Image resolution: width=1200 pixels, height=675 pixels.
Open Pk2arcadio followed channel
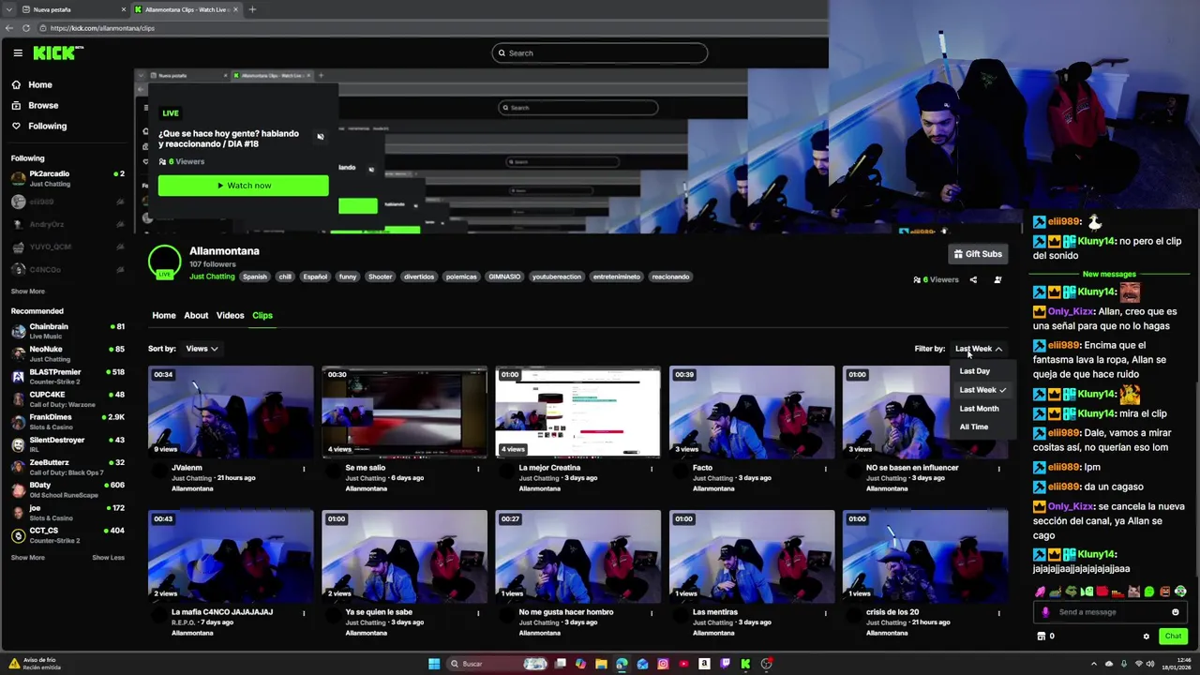(67, 178)
